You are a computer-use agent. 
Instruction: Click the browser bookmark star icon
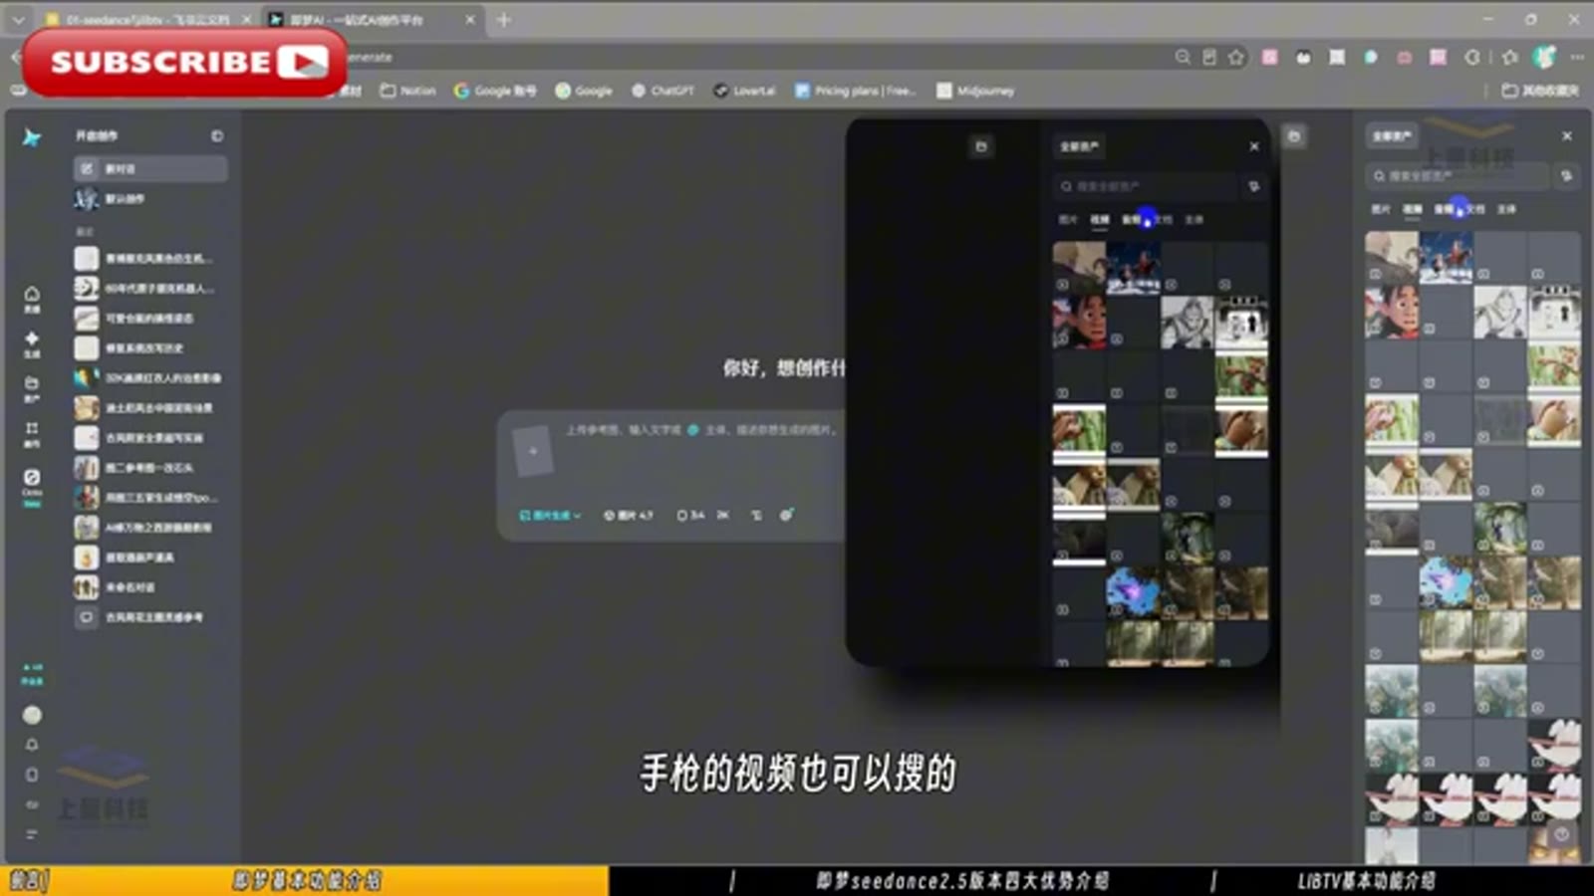pos(1236,58)
